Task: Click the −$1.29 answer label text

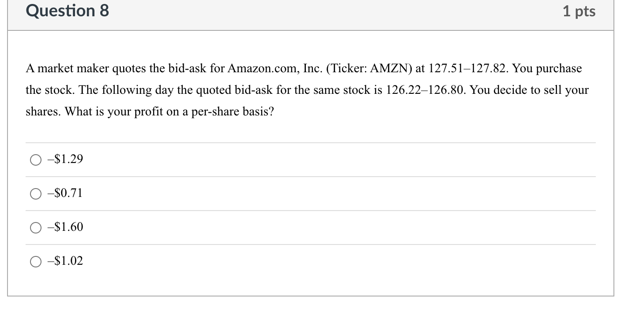Action: (x=64, y=159)
